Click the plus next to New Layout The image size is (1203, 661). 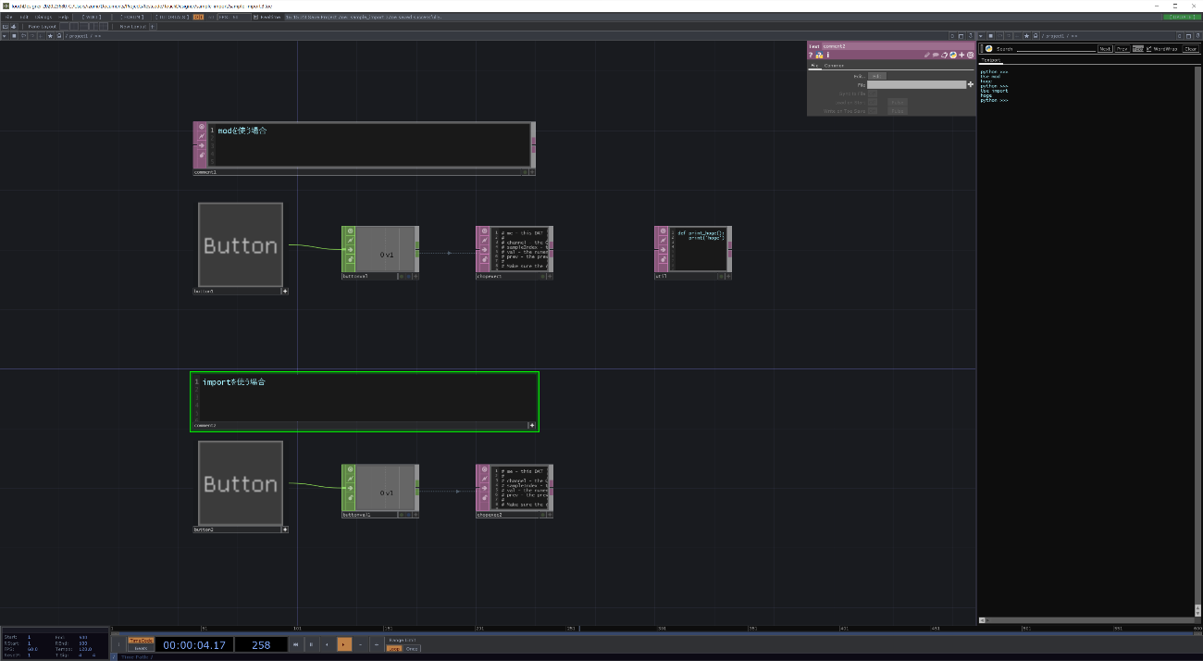tap(153, 27)
